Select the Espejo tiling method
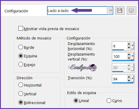This screenshot has width=139, height=109. tap(21, 64)
